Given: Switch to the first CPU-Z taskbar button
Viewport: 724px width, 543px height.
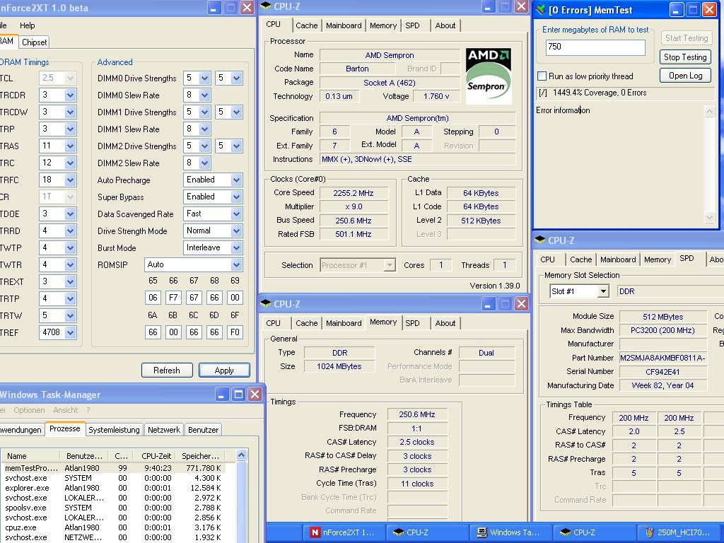Looking at the screenshot, I should [426, 532].
